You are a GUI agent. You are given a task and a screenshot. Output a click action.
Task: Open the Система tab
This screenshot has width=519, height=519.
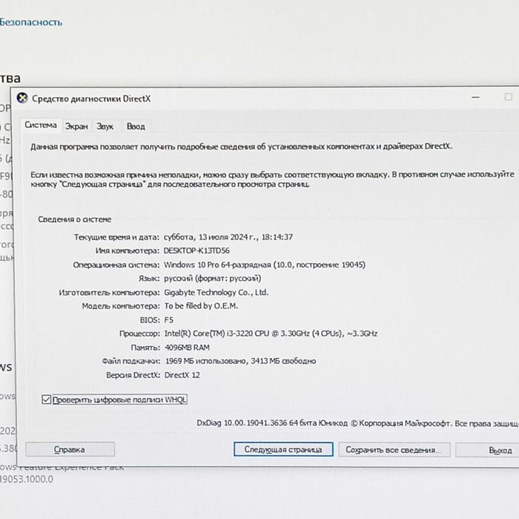(41, 125)
